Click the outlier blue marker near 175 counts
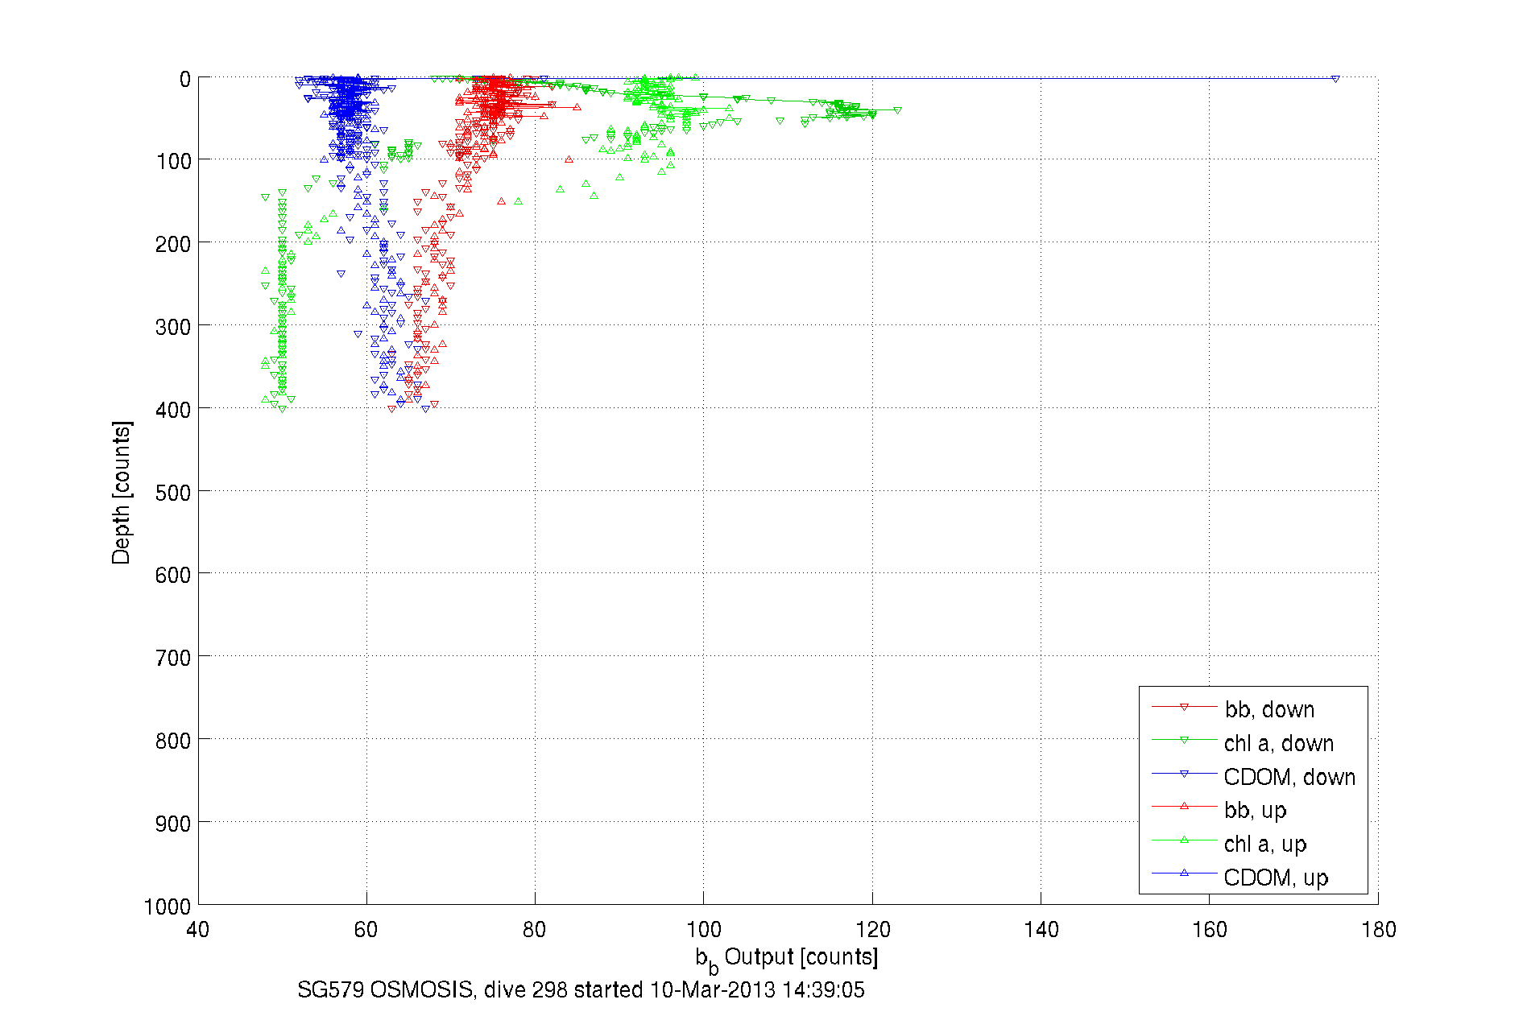Screen dimensions: 1523x1016 1335,79
